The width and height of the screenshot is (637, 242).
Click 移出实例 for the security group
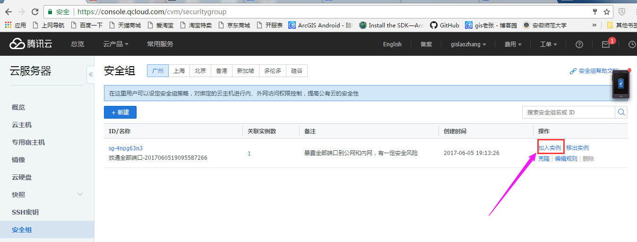pos(577,148)
